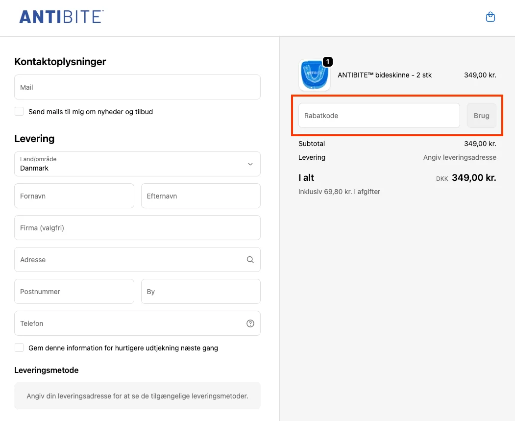Click the help icon next to Telefon
The image size is (515, 421).
[250, 323]
